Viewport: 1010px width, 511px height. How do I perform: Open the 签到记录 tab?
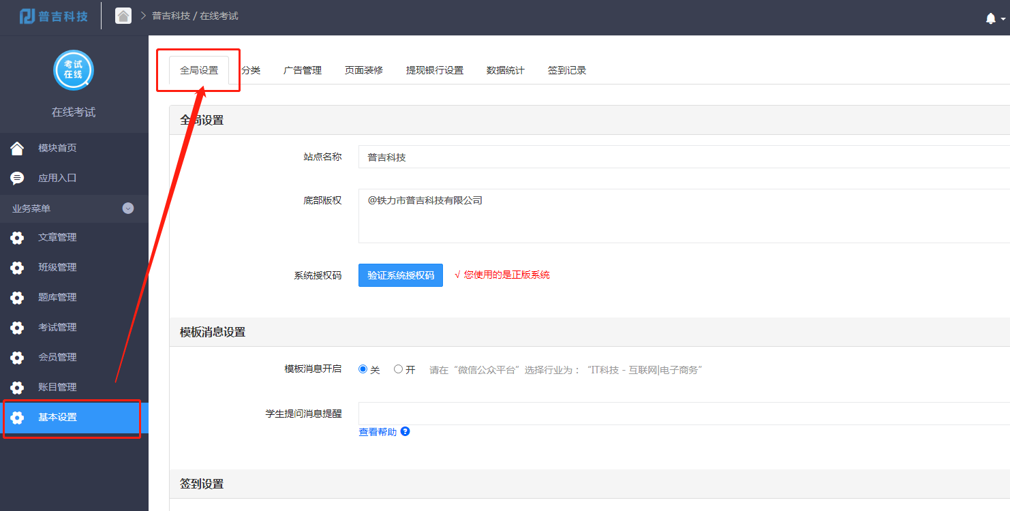tap(567, 70)
